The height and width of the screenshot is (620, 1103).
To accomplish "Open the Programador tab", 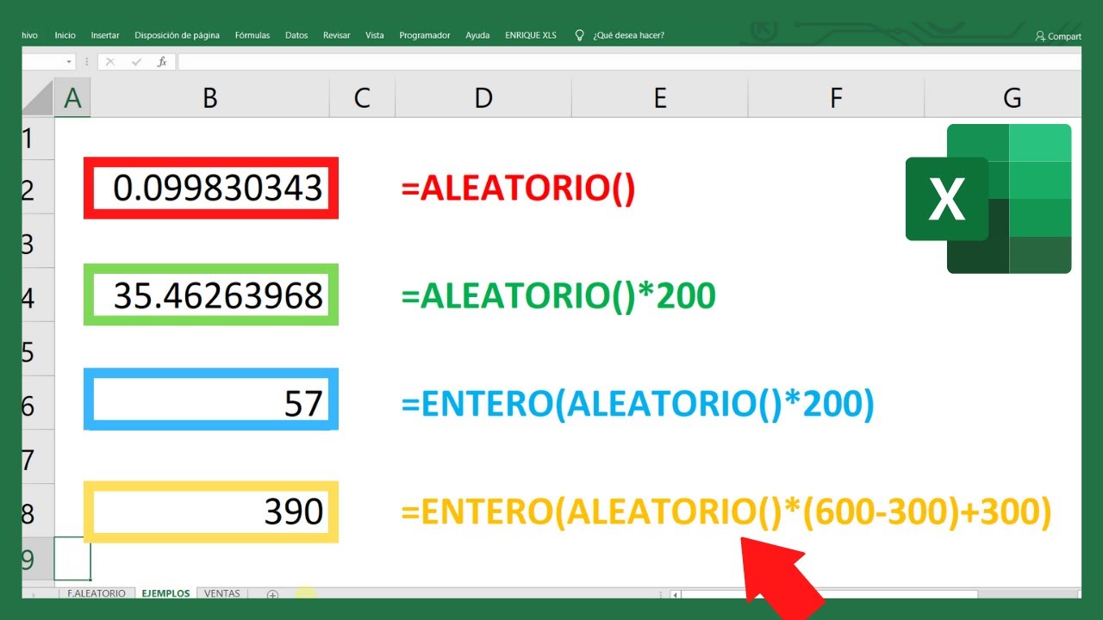I will (425, 35).
